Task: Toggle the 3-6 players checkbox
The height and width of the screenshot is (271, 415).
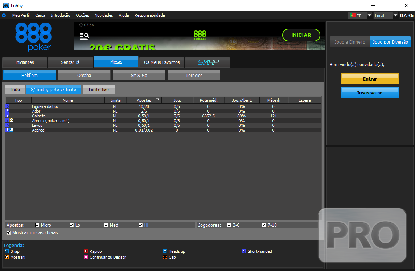Action: coord(229,225)
